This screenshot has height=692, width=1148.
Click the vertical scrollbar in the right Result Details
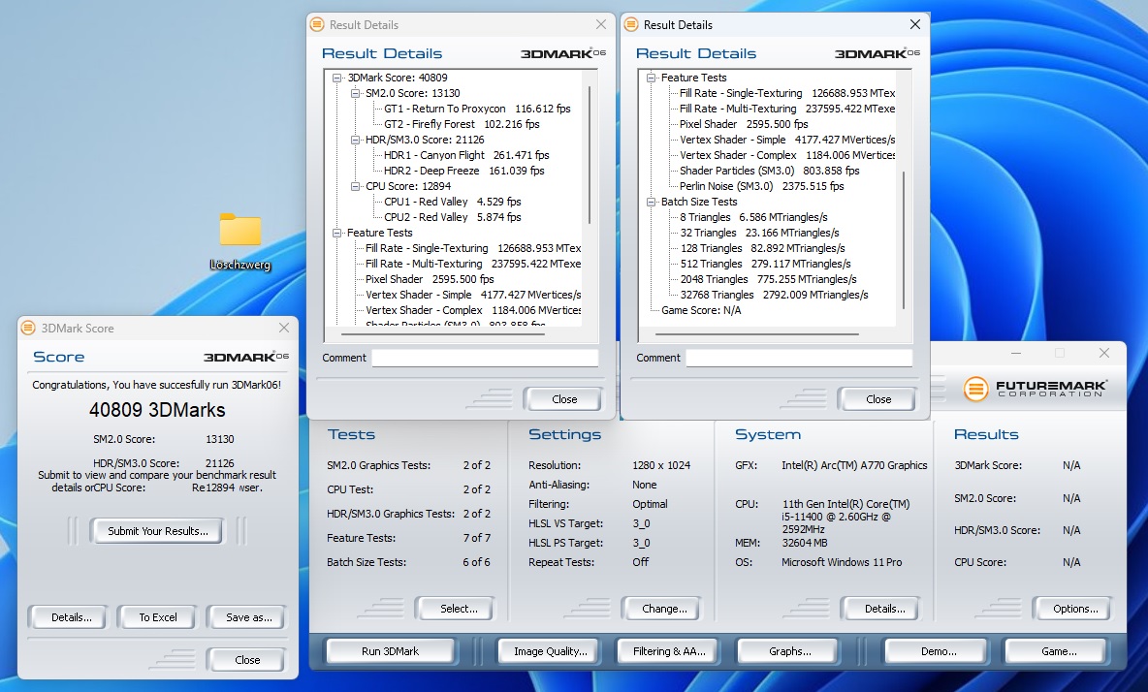tap(904, 240)
